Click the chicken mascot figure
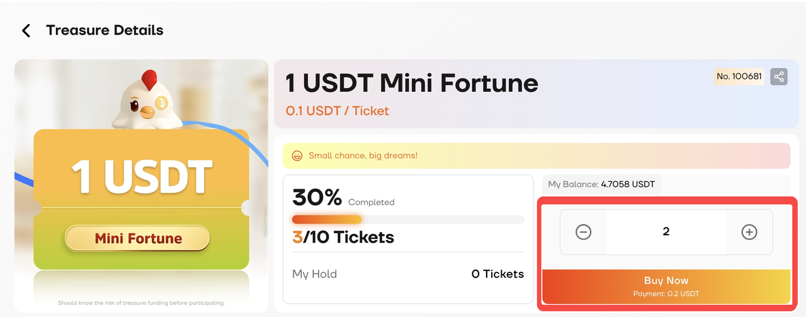Viewport: 806px width, 317px height. click(x=147, y=101)
